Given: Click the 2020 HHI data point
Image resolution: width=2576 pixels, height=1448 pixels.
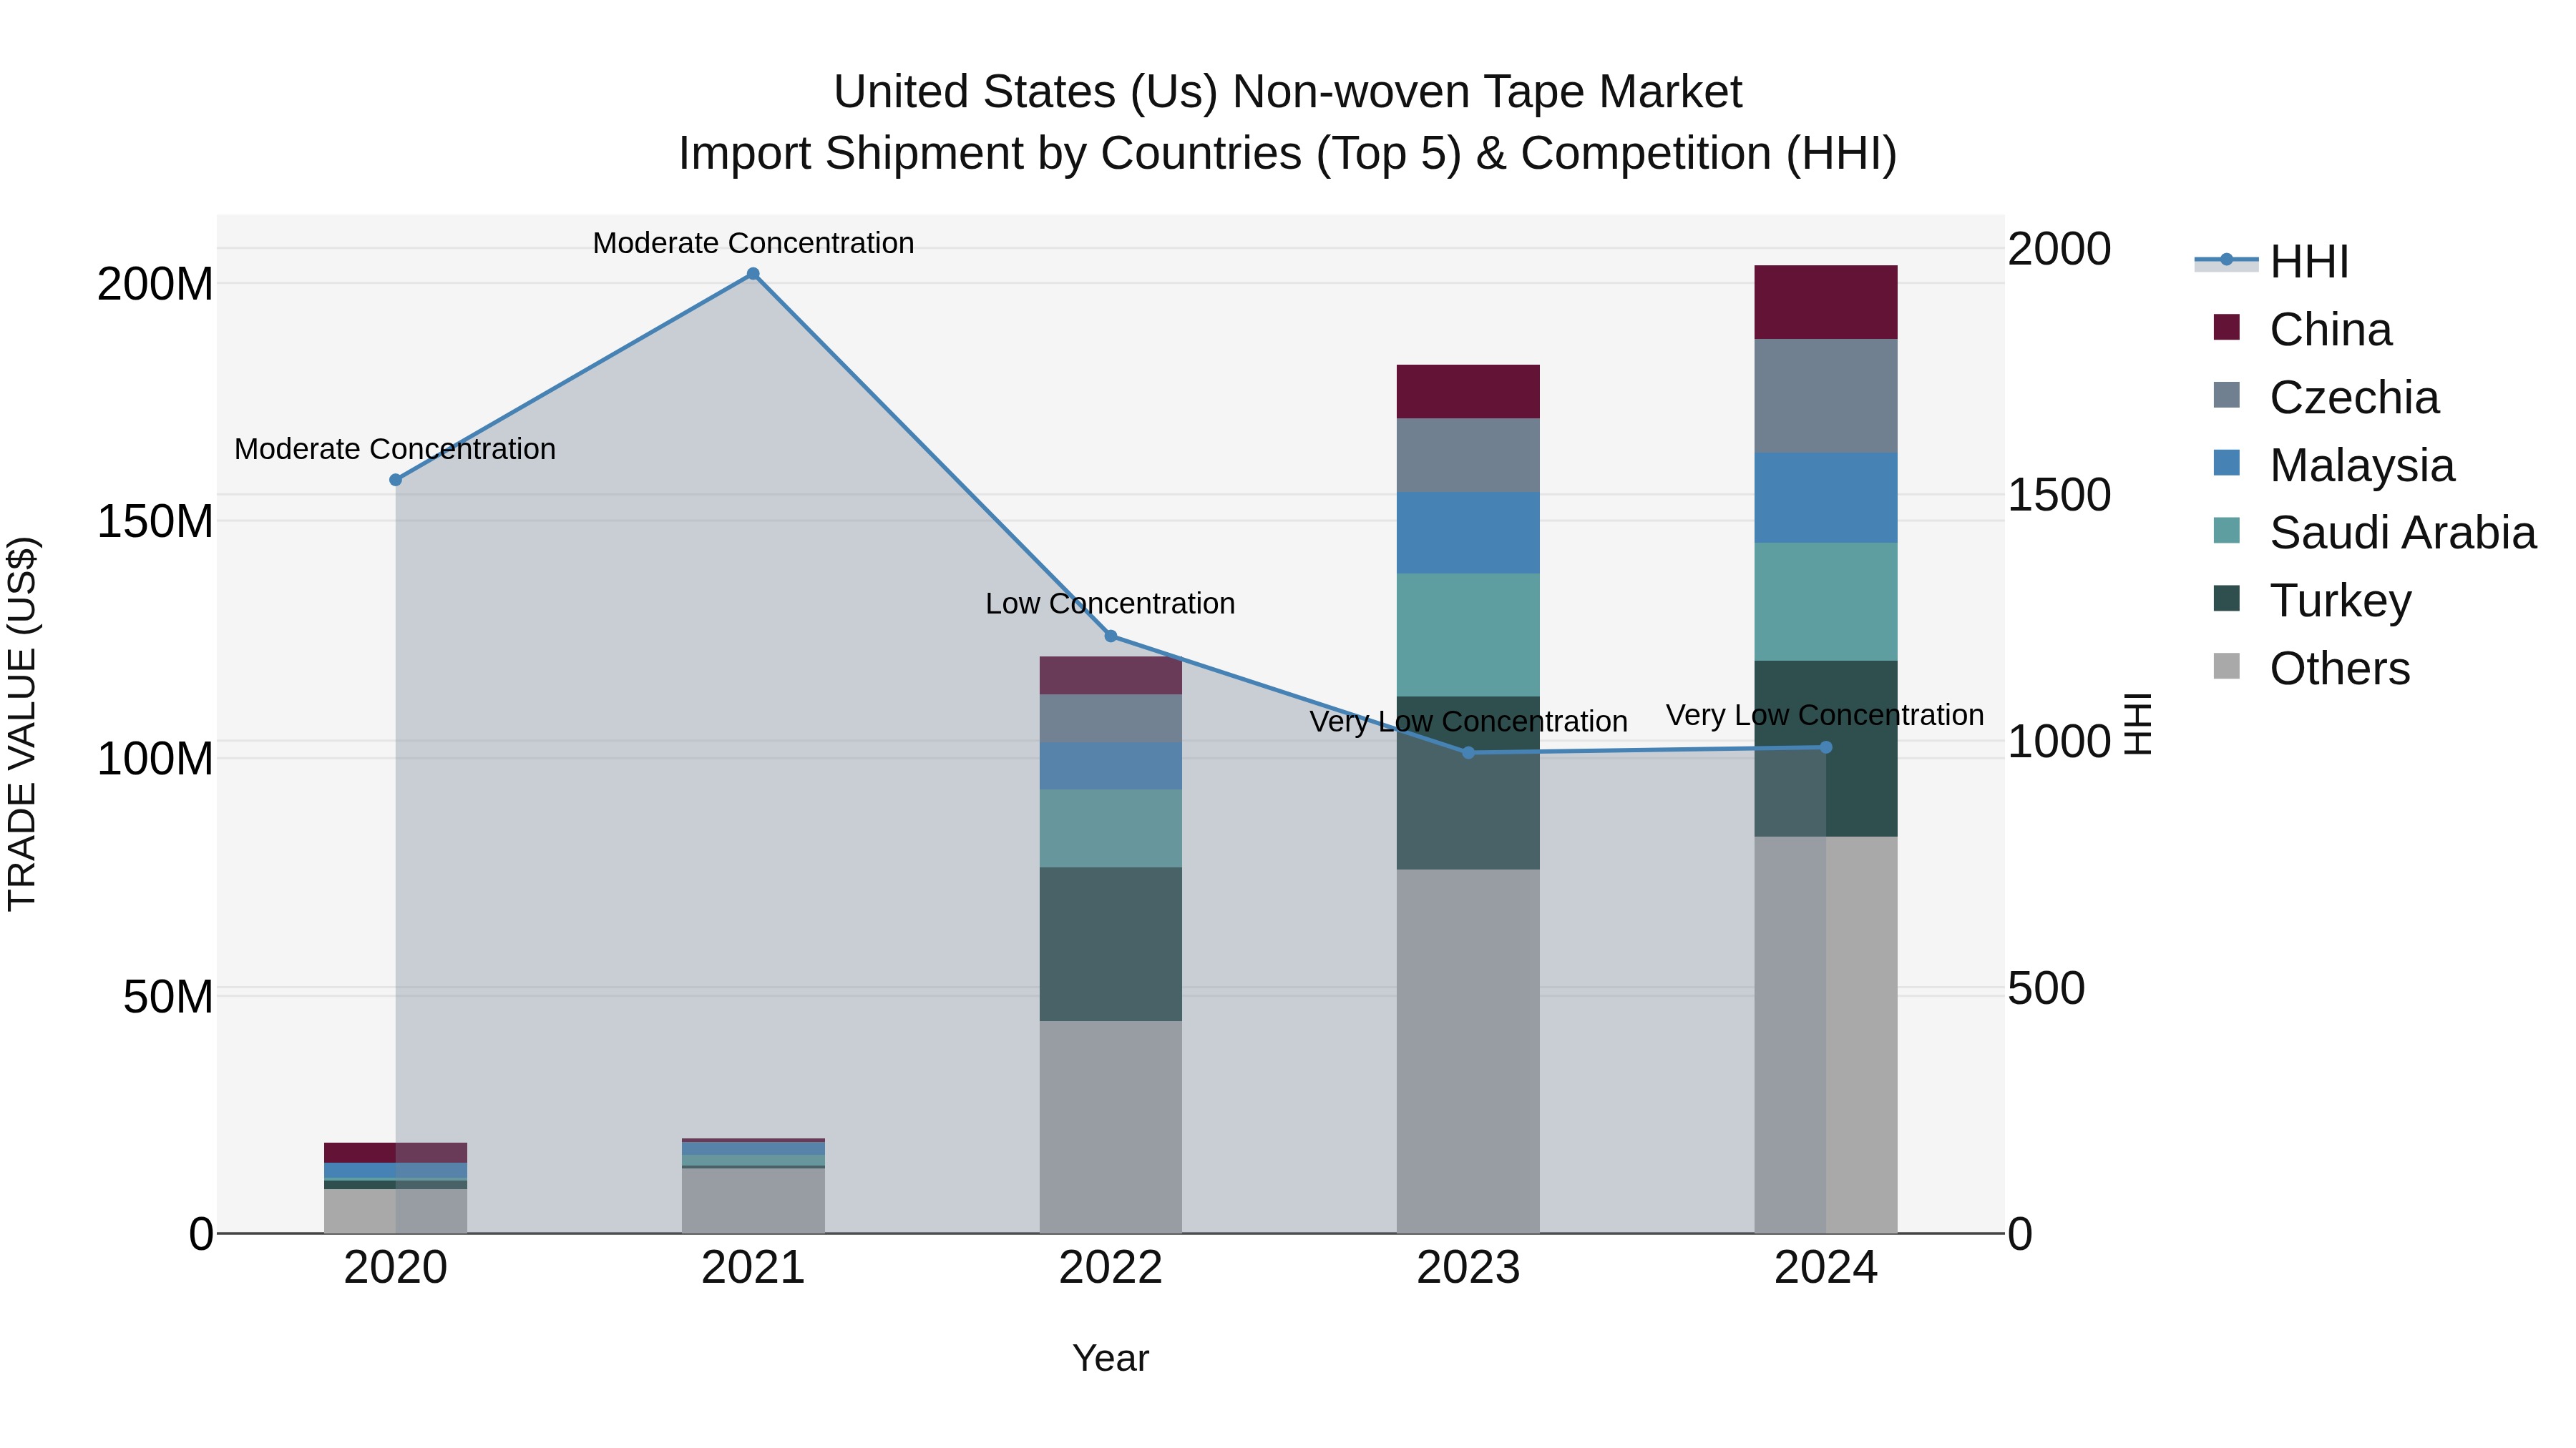Looking at the screenshot, I should tap(396, 480).
